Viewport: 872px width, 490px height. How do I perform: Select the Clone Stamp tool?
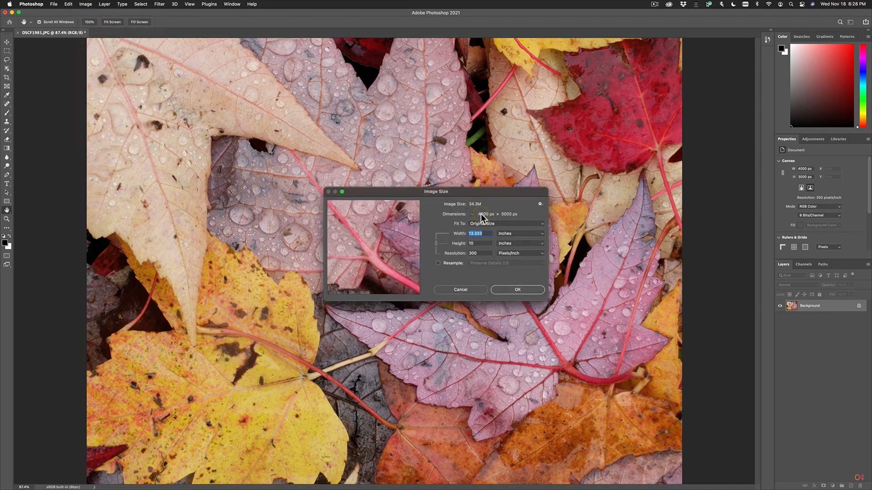point(7,122)
